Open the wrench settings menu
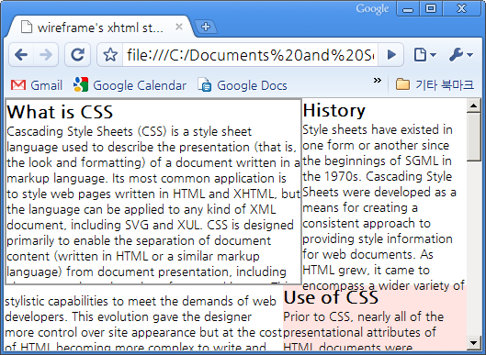The image size is (486, 355). 460,55
